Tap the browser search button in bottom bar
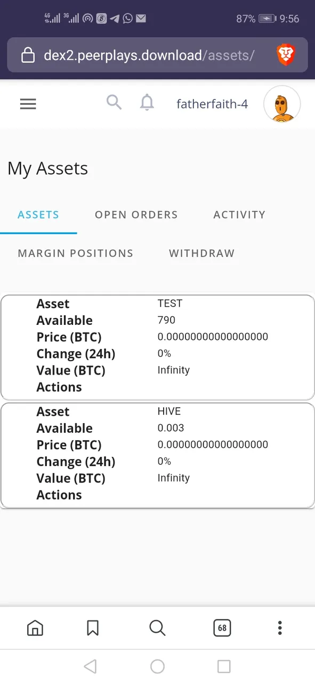The height and width of the screenshot is (684, 315). point(157,628)
